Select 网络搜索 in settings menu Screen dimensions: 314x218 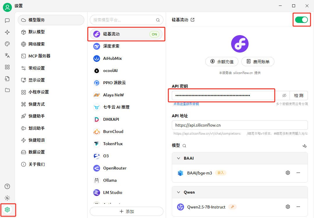pos(51,44)
